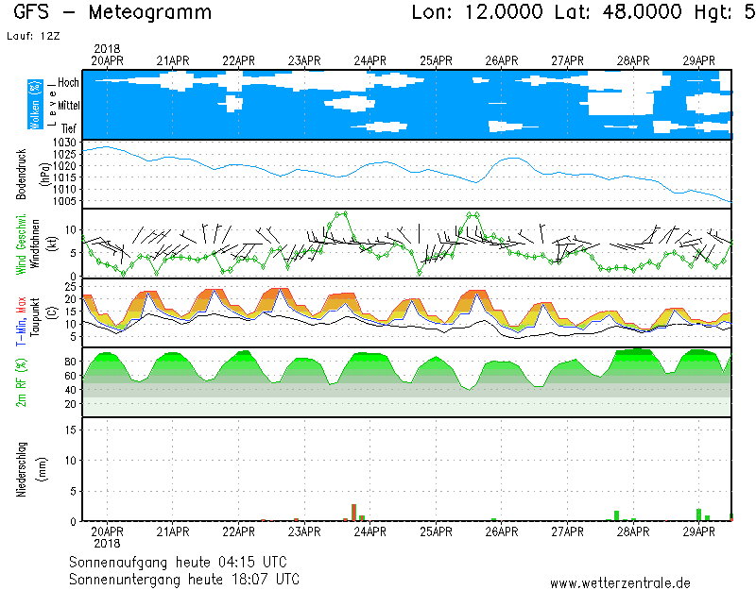Click "23APR" on the top date axis
756x590 pixels.
point(304,61)
